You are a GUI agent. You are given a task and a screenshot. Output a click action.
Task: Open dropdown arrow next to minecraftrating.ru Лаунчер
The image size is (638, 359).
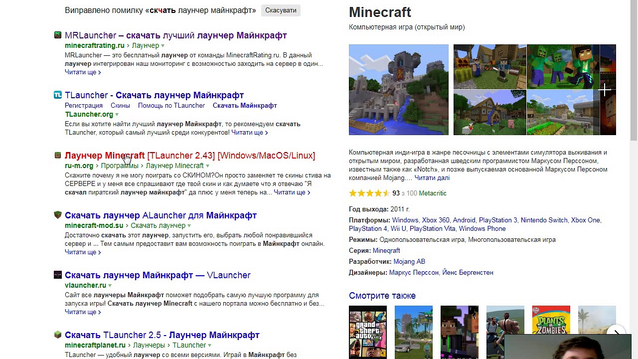pos(163,46)
